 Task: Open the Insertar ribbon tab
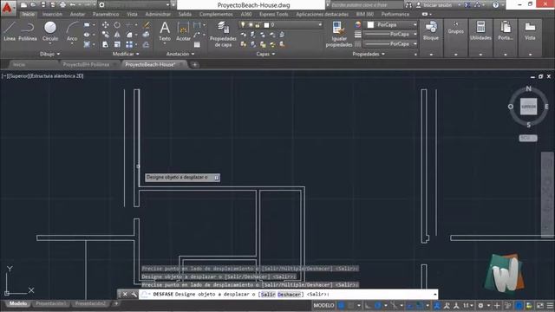tap(52, 14)
